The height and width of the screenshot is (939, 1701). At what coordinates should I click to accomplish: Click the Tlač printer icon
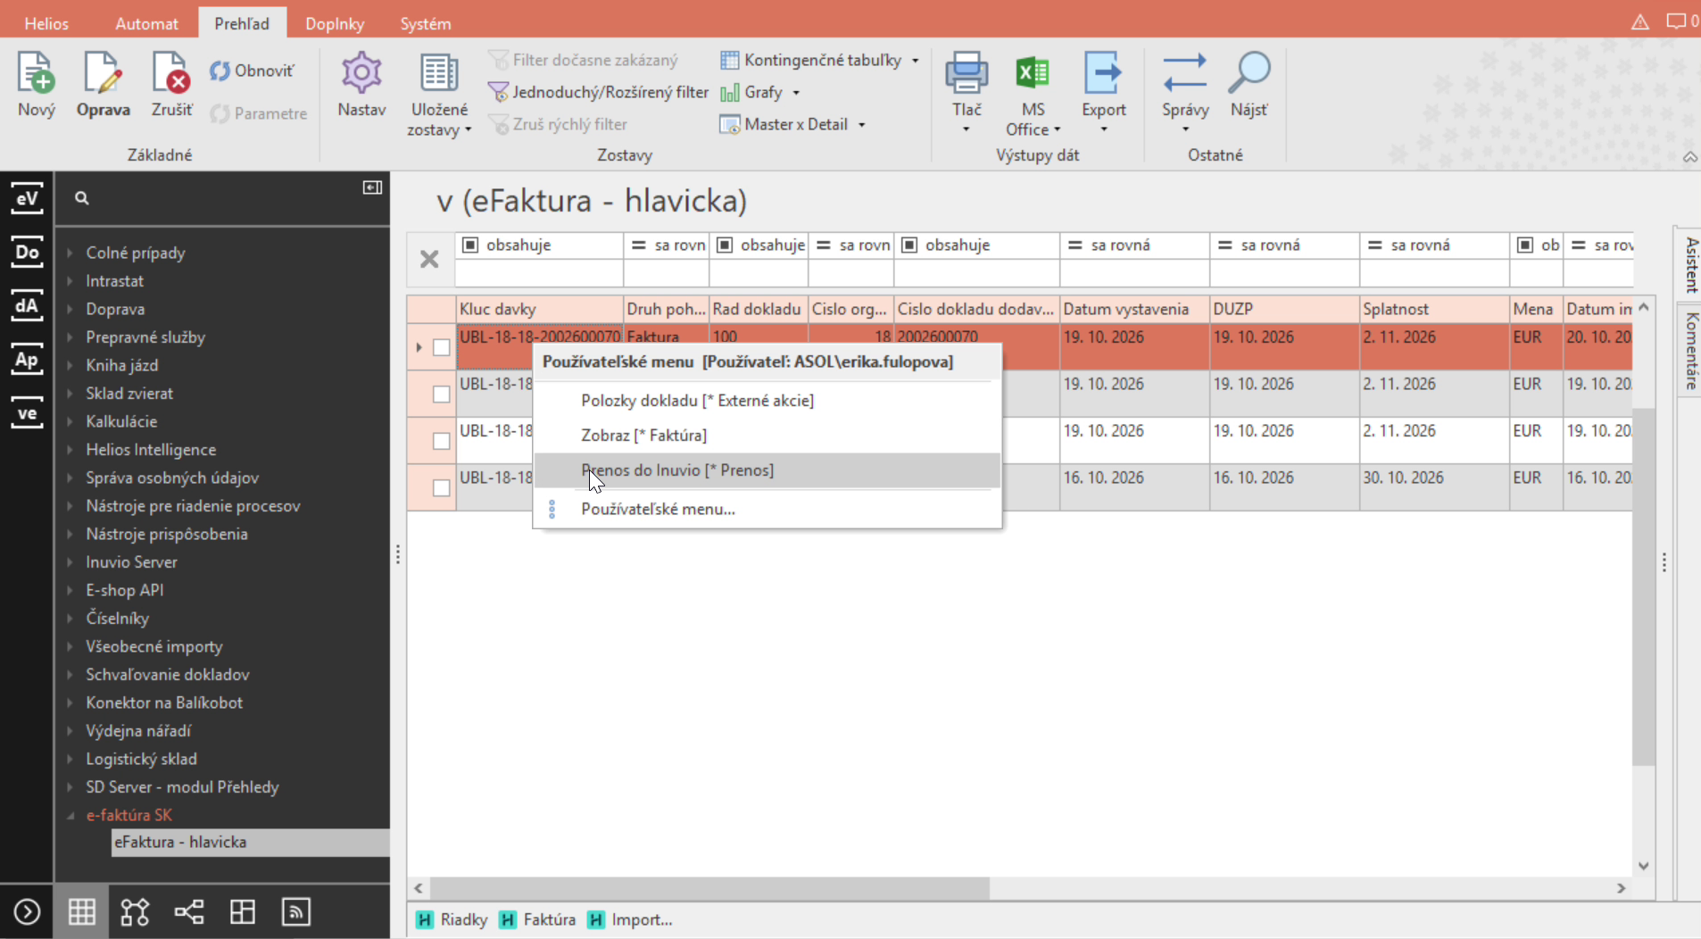[967, 73]
